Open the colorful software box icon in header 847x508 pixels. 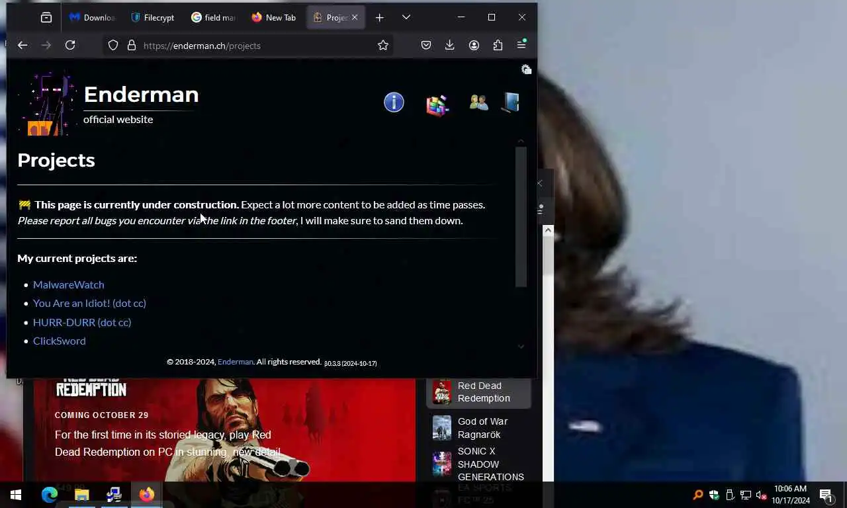pos(437,105)
